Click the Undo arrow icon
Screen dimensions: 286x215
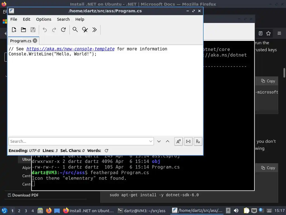point(45,30)
